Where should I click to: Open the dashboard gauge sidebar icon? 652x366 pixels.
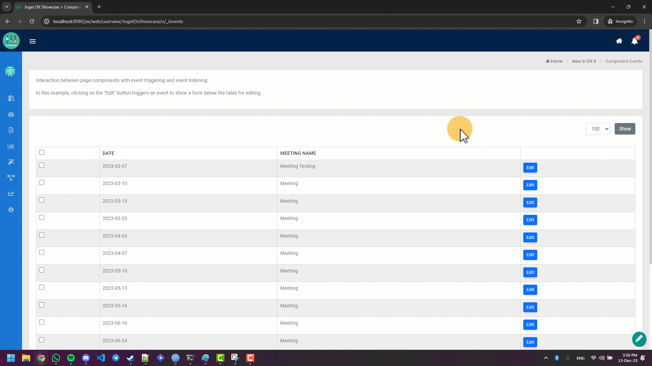11,115
